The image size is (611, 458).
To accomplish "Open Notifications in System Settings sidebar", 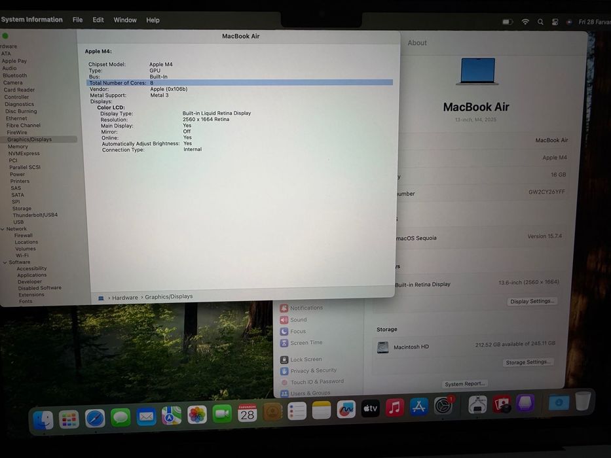I will coord(301,308).
